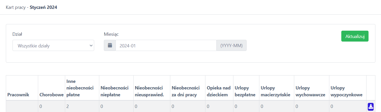The width and height of the screenshot is (381, 112).
Task: Click the value 2 in Inne nieobecności płatne
Action: [68, 106]
